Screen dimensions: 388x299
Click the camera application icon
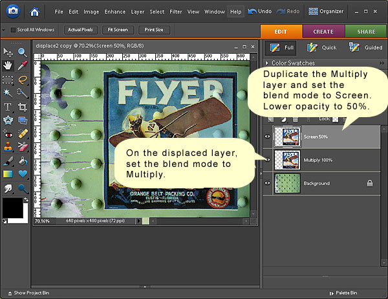[x=13, y=11]
